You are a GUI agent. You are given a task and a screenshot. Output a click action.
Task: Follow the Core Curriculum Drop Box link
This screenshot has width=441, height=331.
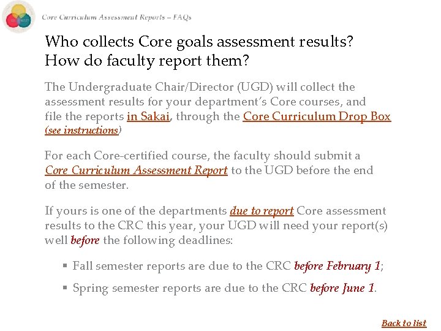pos(317,116)
